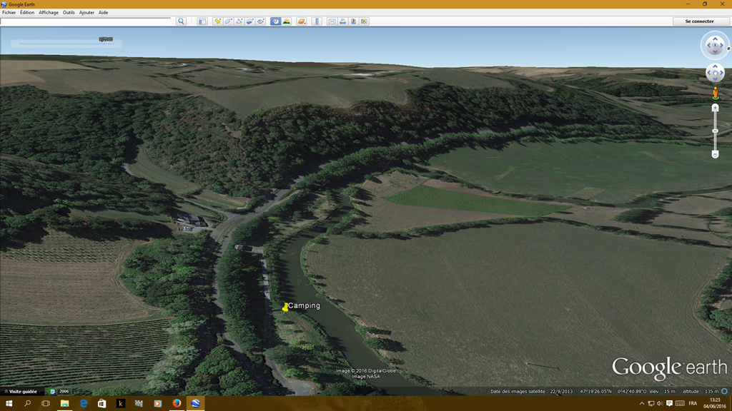Open the Windows Start menu
732x411 pixels.
click(x=9, y=403)
